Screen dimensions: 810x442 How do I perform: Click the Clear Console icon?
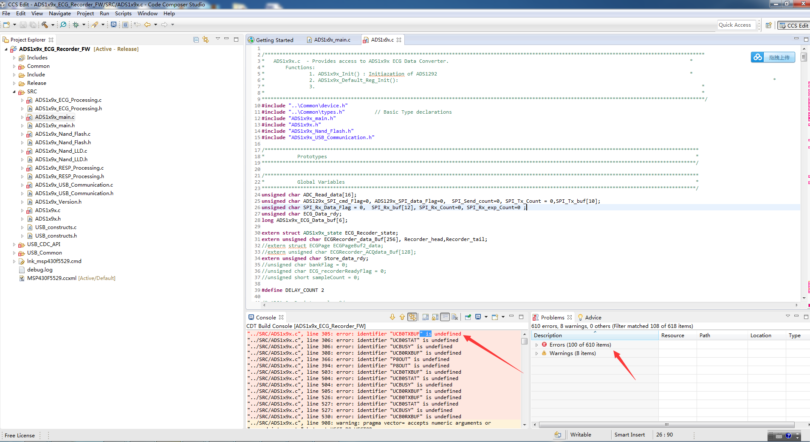[x=455, y=317]
